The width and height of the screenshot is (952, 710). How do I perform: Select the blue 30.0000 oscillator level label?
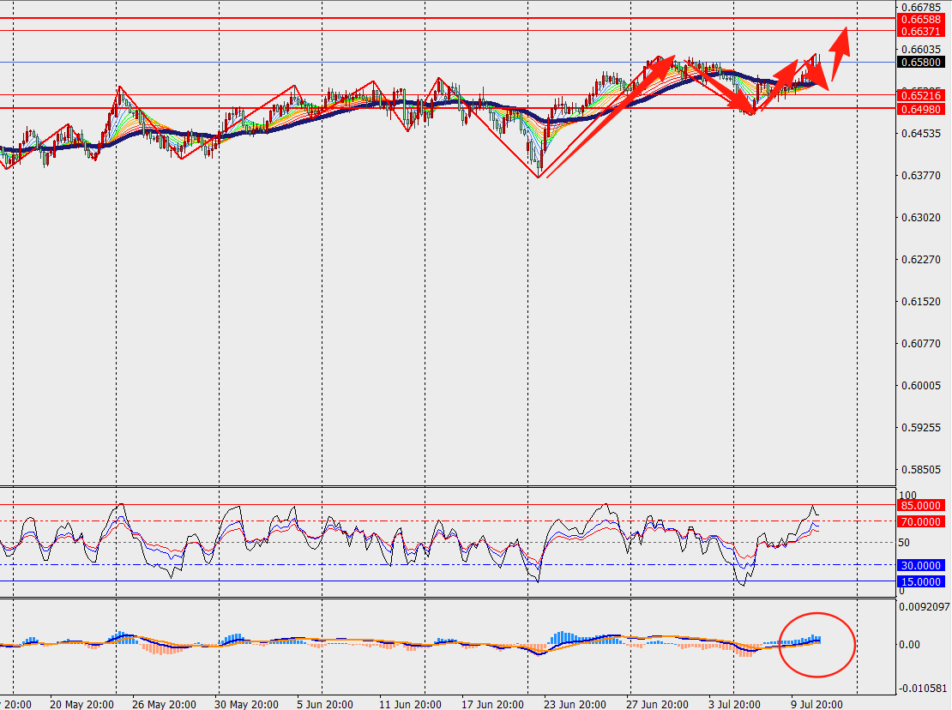[920, 566]
